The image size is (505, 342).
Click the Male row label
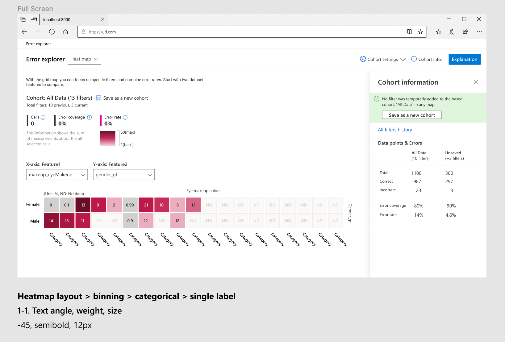click(x=35, y=221)
